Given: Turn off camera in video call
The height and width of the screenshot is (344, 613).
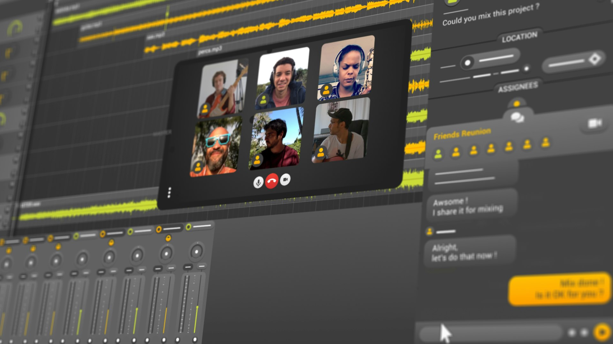Looking at the screenshot, I should click(285, 180).
